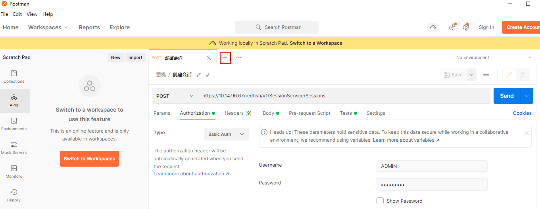Viewport: 540px width, 209px height.
Task: Click the Switch to Workspaces button
Action: pos(89,159)
